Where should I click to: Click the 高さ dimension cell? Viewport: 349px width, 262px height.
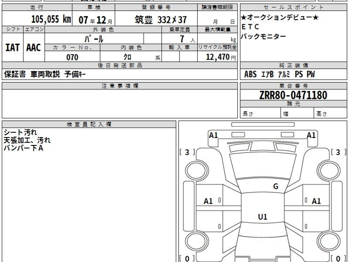click(330, 113)
